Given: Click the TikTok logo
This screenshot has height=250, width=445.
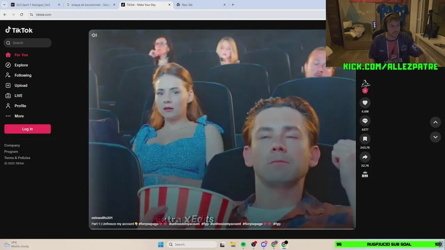Looking at the screenshot, I should pyautogui.click(x=19, y=30).
